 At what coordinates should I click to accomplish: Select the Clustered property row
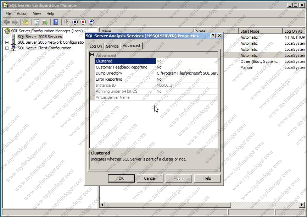[125, 61]
